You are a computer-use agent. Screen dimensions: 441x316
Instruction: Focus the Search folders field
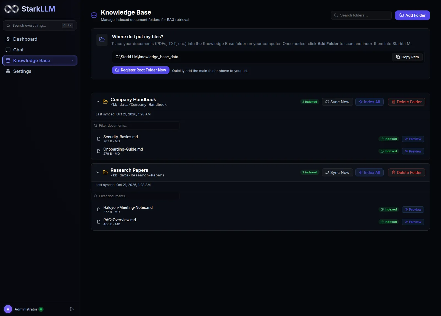pyautogui.click(x=361, y=15)
